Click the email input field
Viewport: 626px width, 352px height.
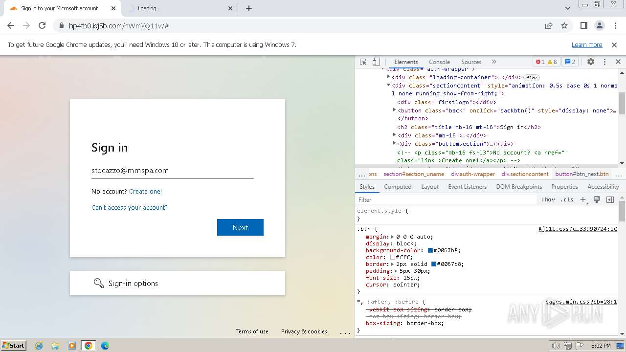[173, 171]
